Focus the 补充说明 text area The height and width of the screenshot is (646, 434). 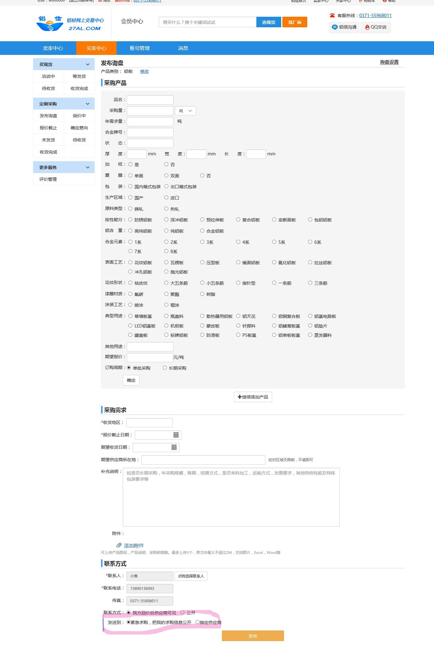click(231, 497)
